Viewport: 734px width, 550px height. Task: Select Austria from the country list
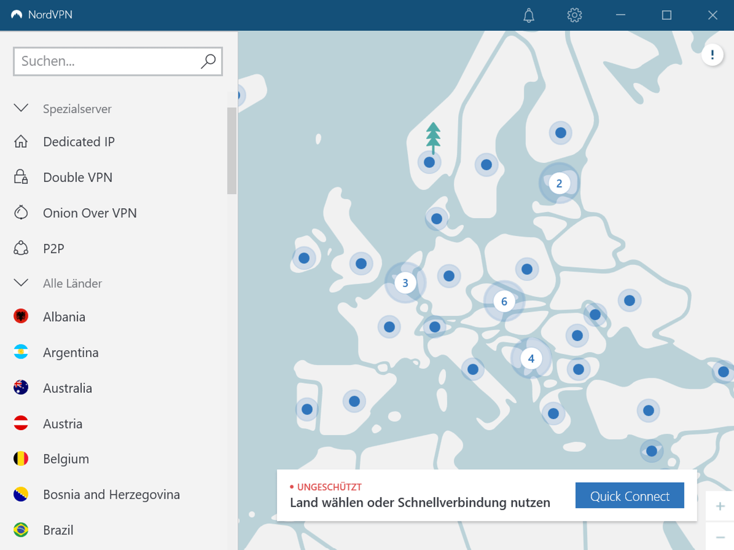point(62,424)
